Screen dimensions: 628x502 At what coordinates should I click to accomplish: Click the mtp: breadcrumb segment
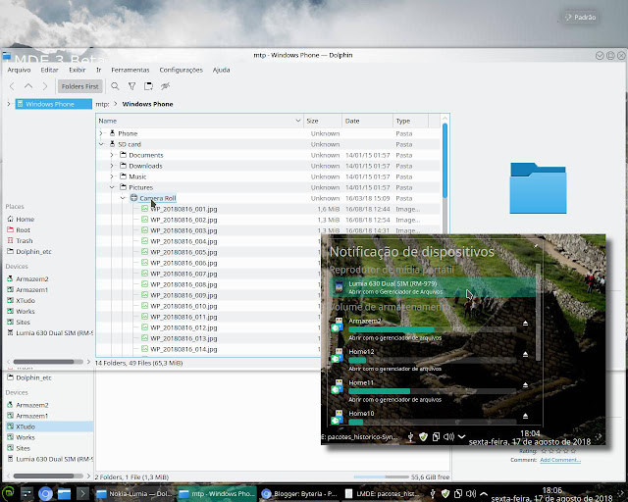pyautogui.click(x=102, y=104)
